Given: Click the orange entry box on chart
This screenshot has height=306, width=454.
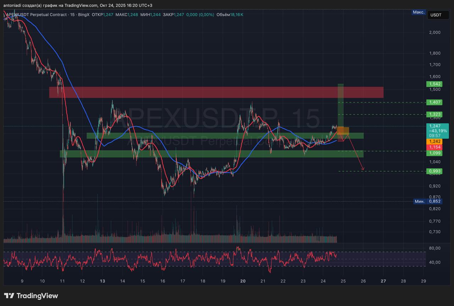Looking at the screenshot, I should click(x=343, y=131).
